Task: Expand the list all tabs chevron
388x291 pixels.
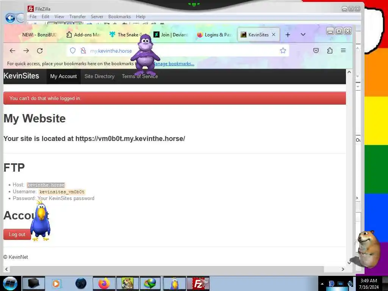Action: point(303,34)
